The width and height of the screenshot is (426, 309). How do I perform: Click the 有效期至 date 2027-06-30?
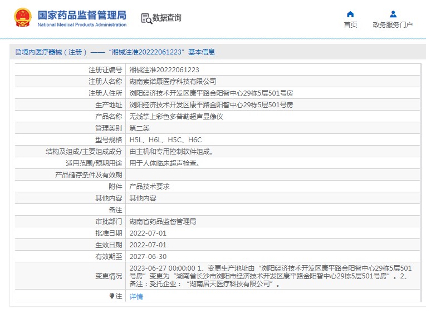(x=148, y=256)
